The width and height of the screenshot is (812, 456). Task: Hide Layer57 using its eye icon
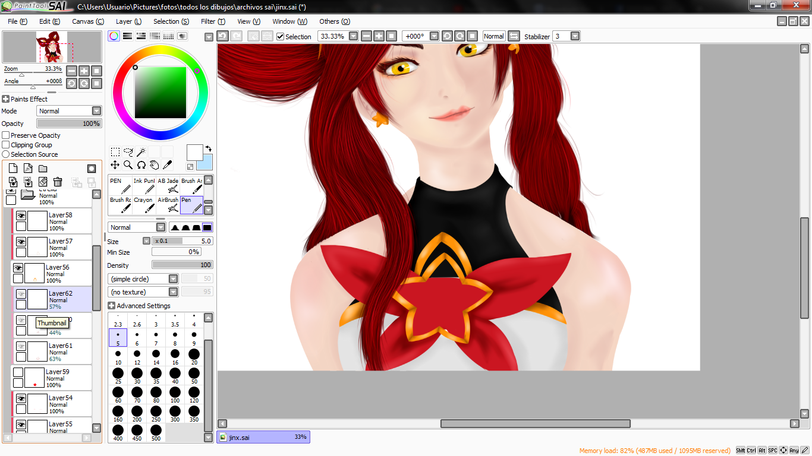[x=21, y=242]
